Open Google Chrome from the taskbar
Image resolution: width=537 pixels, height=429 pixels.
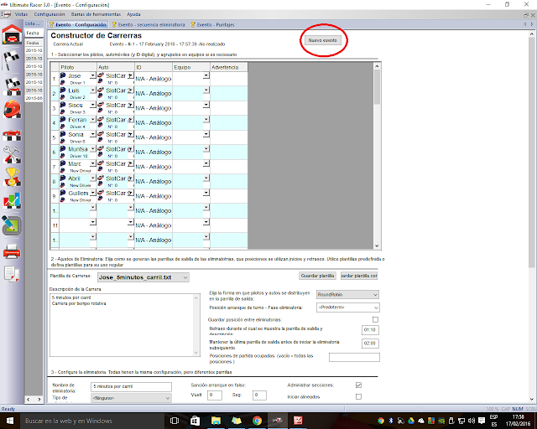point(257,421)
